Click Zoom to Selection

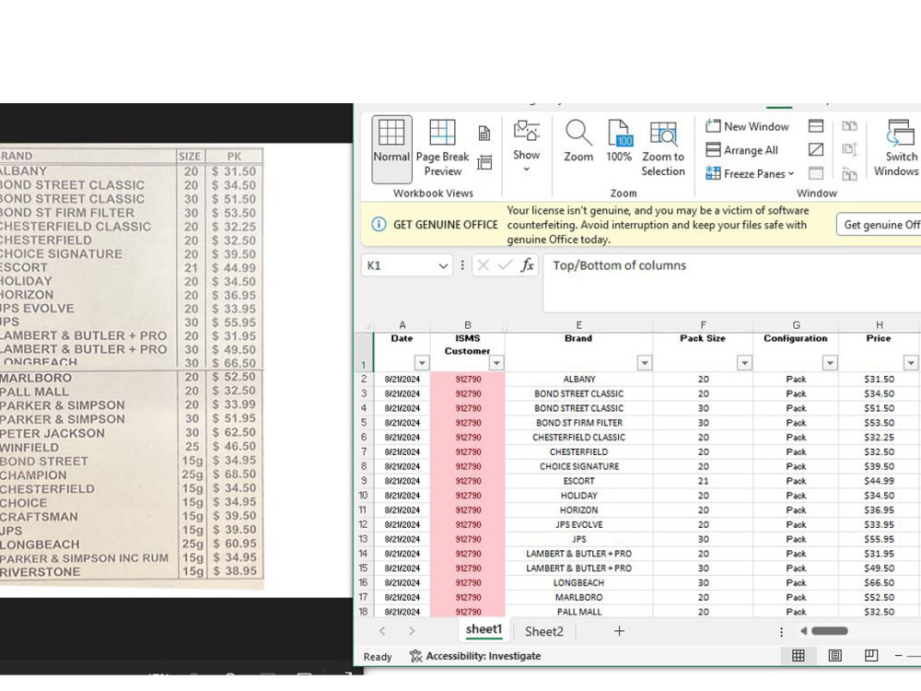[x=662, y=148]
